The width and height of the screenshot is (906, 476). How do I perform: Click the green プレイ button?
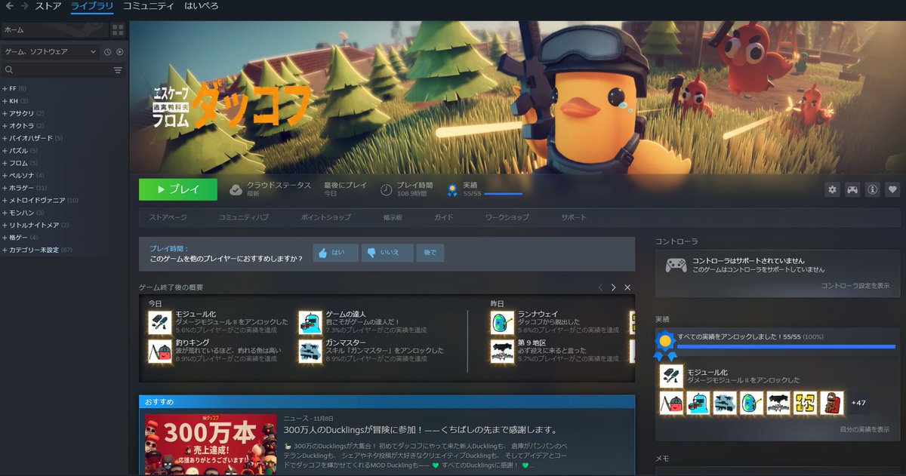point(178,189)
